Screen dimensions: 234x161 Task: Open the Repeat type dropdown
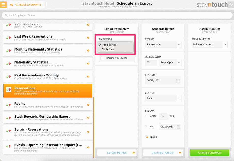click(x=163, y=45)
